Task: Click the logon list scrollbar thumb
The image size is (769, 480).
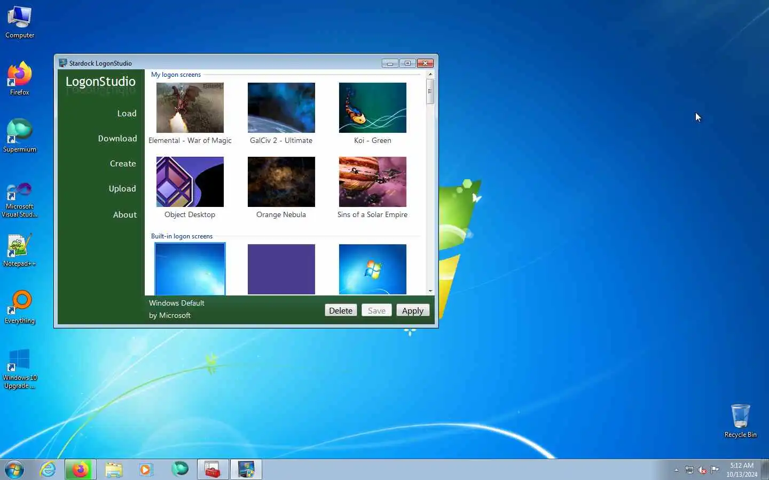Action: tap(430, 91)
